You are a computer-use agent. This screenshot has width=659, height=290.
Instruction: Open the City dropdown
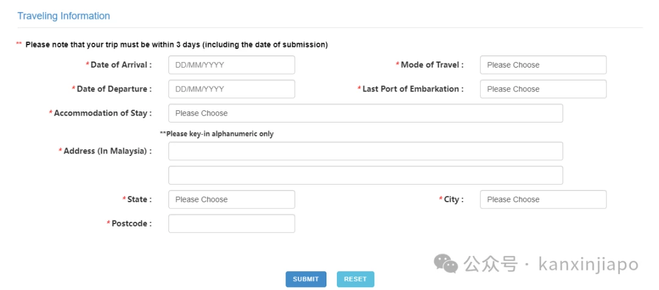(x=543, y=199)
